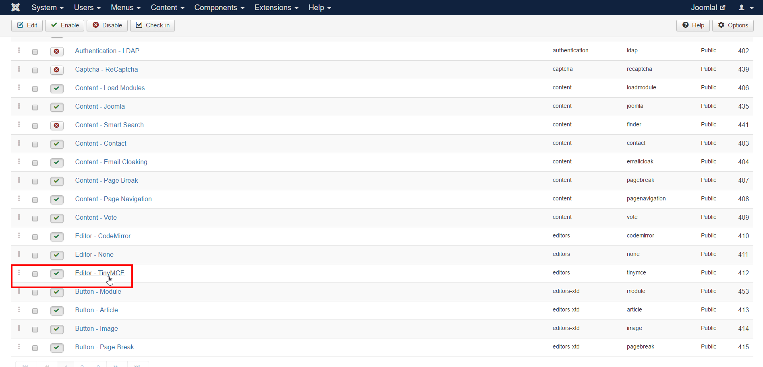Open the System dropdown menu
Viewport: 763px width, 367px height.
(48, 8)
